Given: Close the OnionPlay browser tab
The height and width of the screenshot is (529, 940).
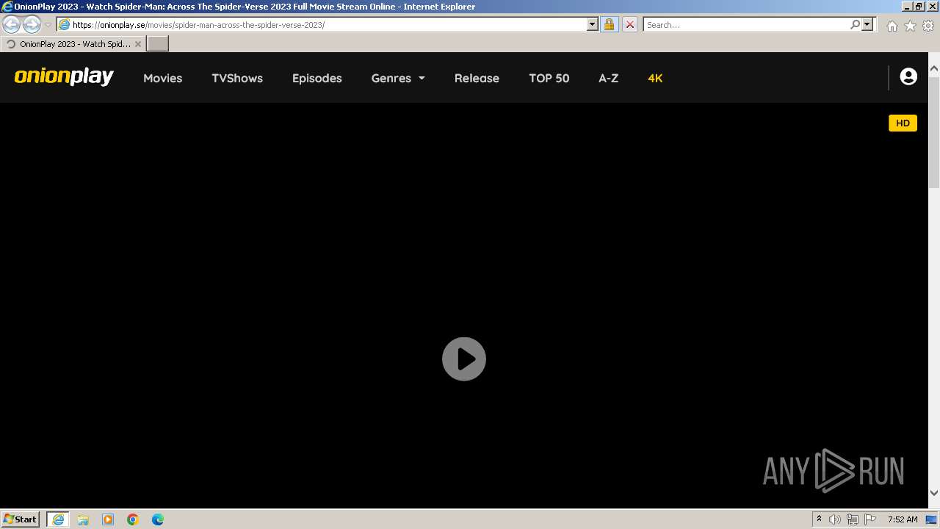Looking at the screenshot, I should tap(137, 44).
